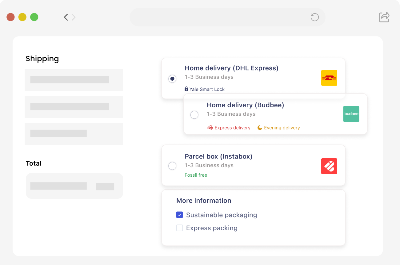The height and width of the screenshot is (265, 400).
Task: Select the Home delivery (DHL Express) radio button
Action: [172, 79]
